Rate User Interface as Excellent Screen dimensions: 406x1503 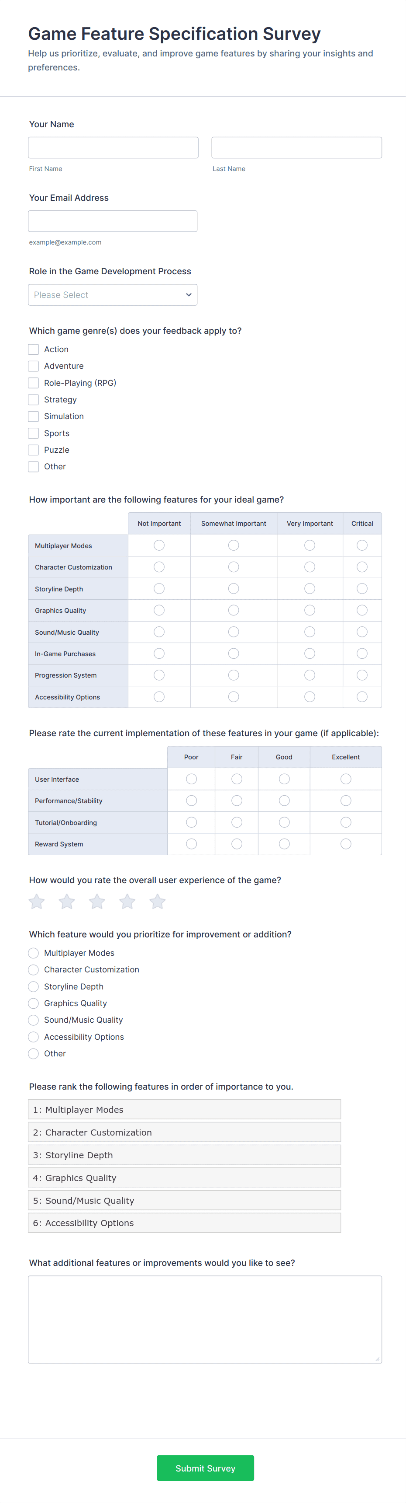point(345,778)
